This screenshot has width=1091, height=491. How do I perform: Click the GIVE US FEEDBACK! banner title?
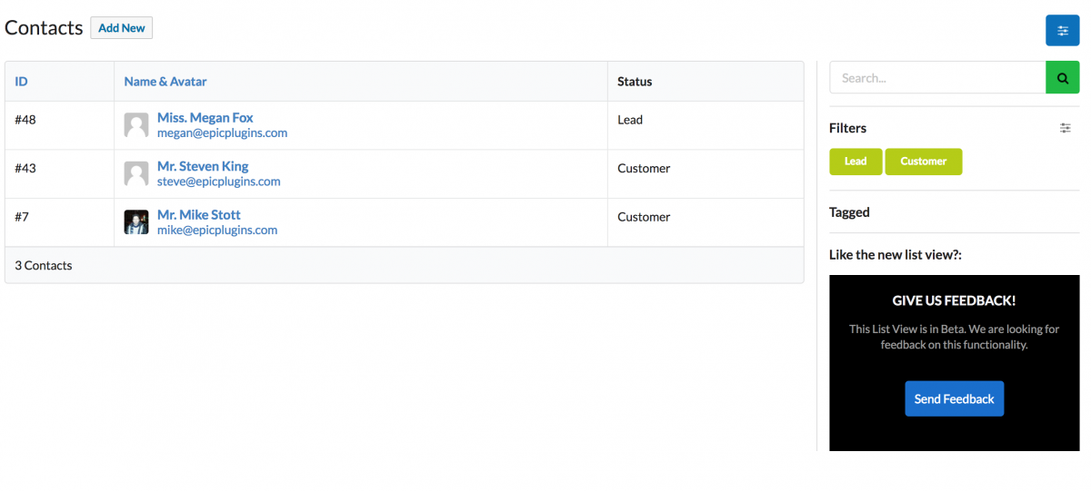point(954,300)
